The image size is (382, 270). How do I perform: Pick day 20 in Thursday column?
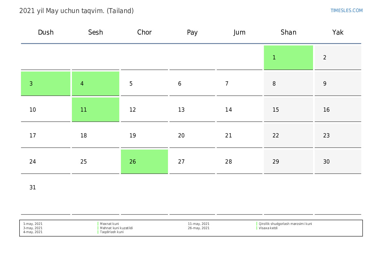181,135
